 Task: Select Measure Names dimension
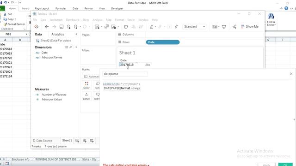pos(52,57)
